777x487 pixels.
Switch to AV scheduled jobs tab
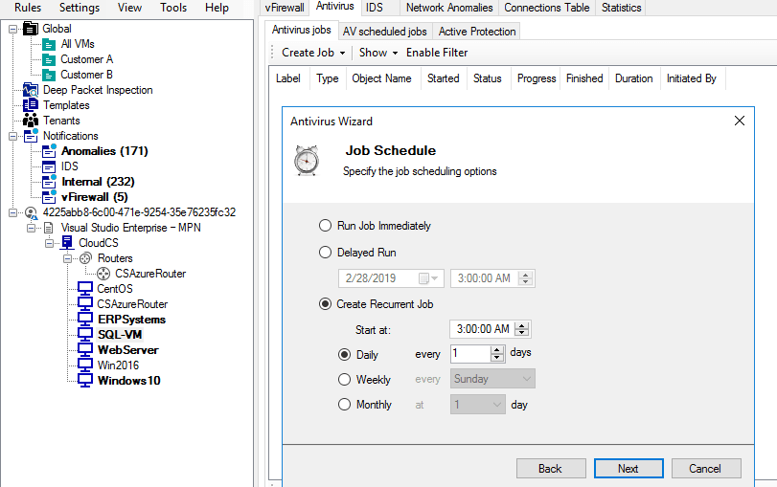click(384, 32)
